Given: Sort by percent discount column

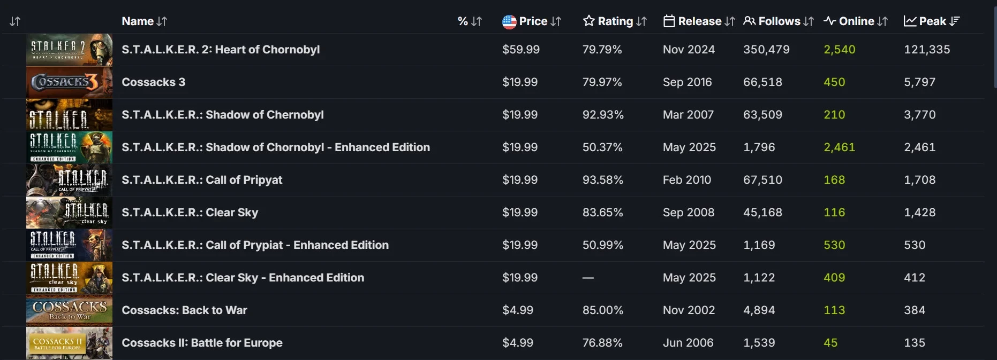Looking at the screenshot, I should click(470, 21).
